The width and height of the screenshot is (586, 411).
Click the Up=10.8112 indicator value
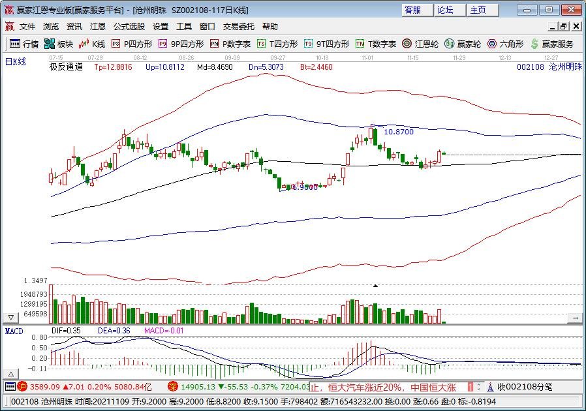165,67
